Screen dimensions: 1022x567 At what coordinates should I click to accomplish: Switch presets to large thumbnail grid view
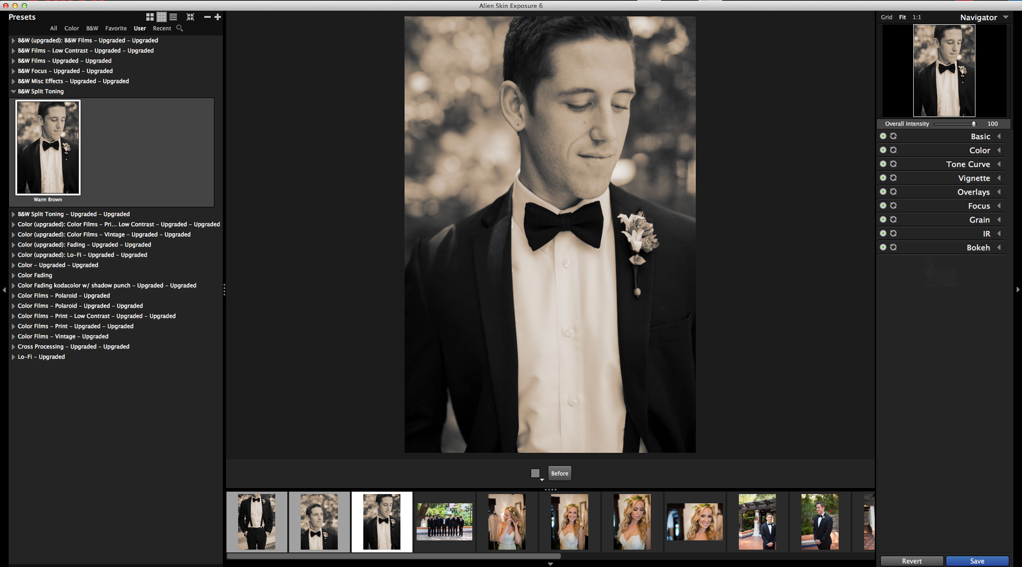150,17
